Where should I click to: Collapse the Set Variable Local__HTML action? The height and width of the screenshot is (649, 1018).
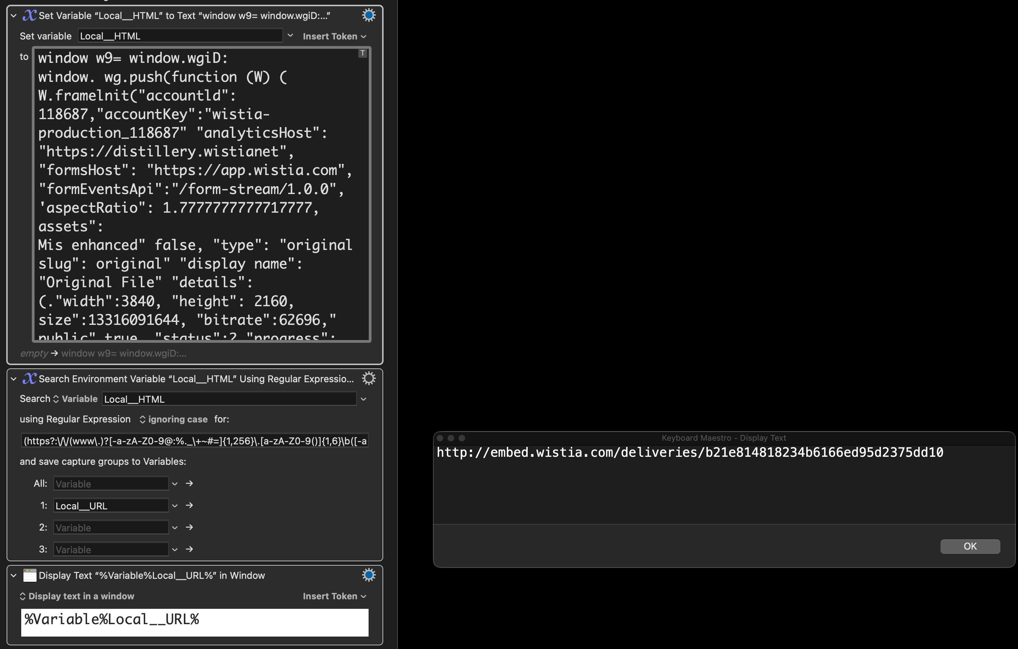(14, 16)
